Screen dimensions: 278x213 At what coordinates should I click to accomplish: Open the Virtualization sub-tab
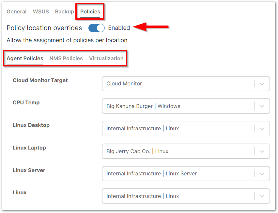tap(106, 58)
